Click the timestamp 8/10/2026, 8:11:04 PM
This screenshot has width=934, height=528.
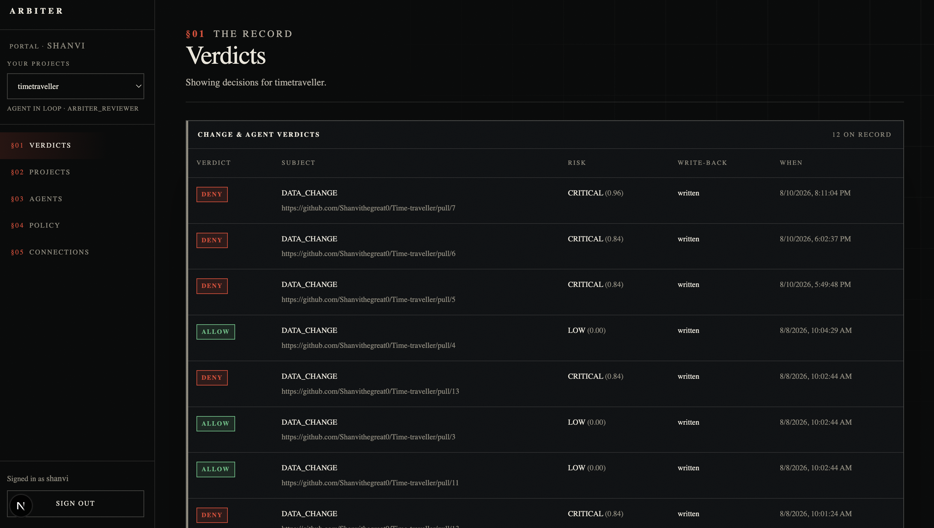coord(815,193)
